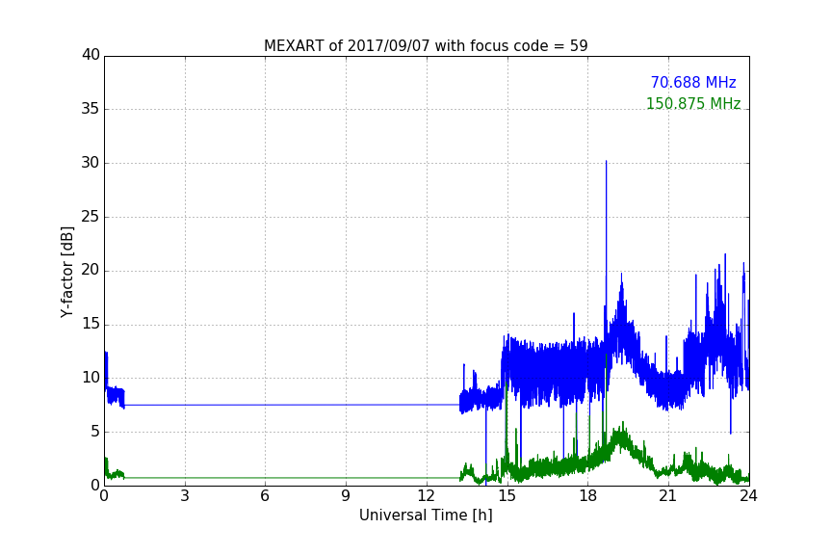Viewport: 832px width, 555px height.
Task: Click the blue spike peak near 30 dB
Action: click(x=606, y=162)
